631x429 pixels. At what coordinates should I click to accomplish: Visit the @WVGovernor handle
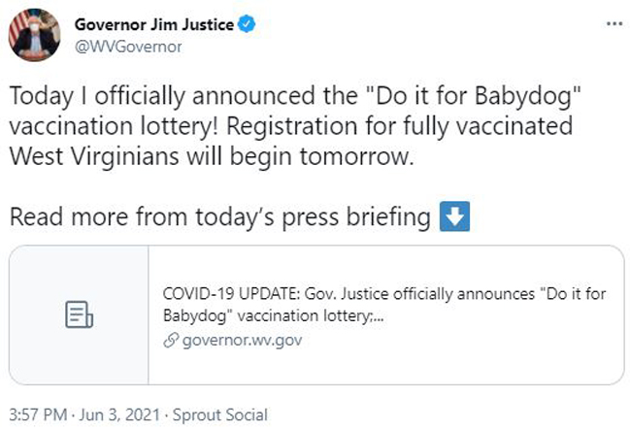(x=128, y=47)
